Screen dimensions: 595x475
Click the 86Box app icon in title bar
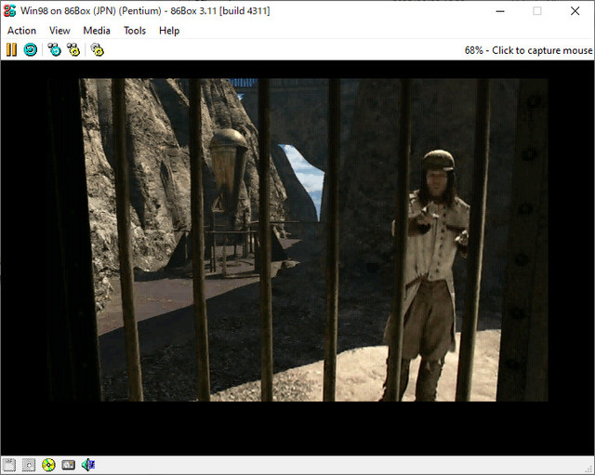[x=9, y=10]
